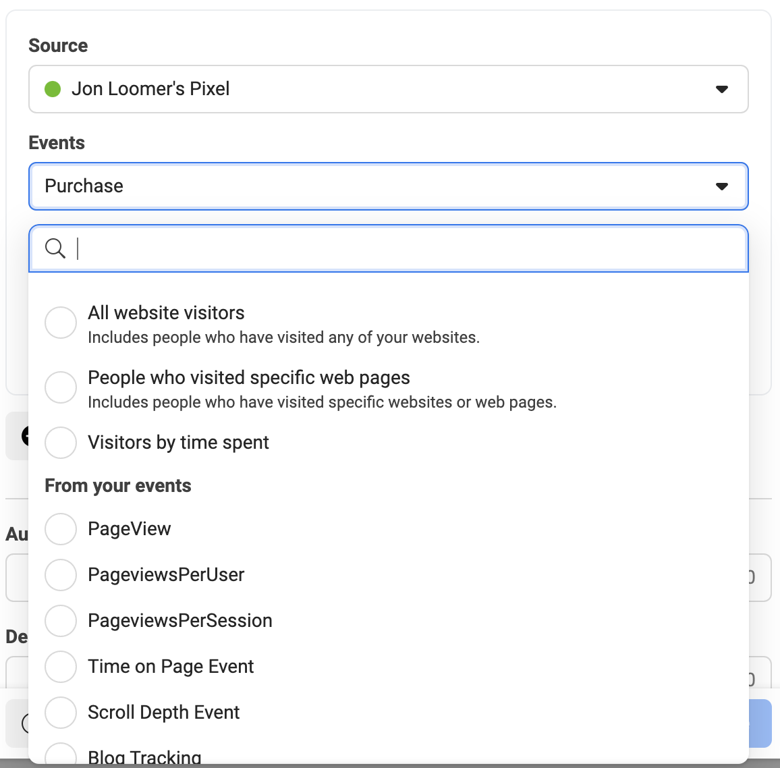This screenshot has width=780, height=768.
Task: Choose the Blog Tracking event
Action: [61, 754]
